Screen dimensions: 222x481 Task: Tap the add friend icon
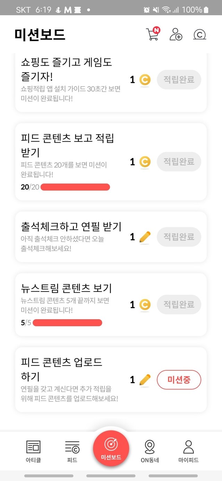(176, 34)
